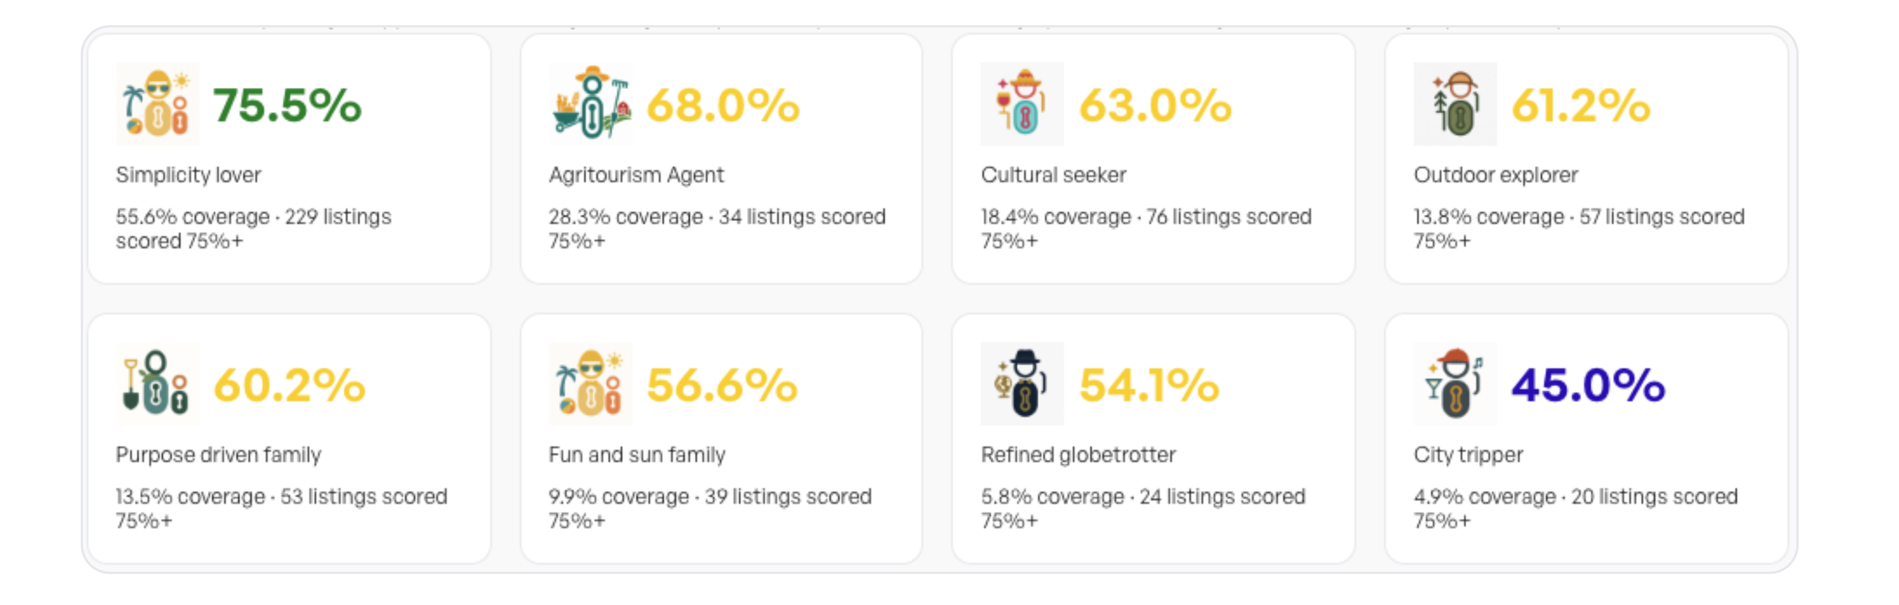The image size is (1899, 605).
Task: Click the 4.9% coverage 20 listings text
Action: 1576,508
